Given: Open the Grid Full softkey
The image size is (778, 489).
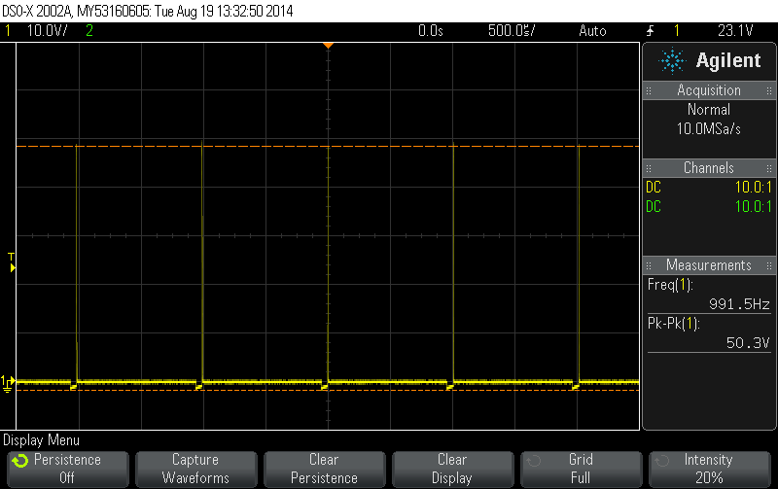Looking at the screenshot, I should click(x=581, y=469).
